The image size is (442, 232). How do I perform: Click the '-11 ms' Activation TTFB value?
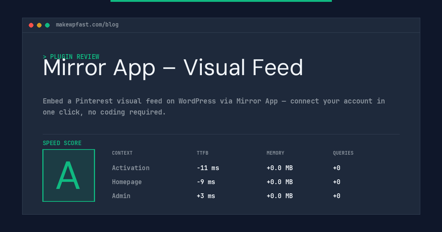click(x=208, y=168)
